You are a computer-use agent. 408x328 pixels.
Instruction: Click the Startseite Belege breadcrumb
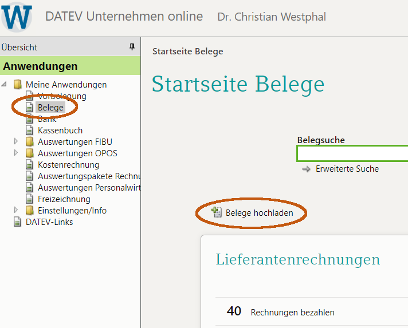coord(187,51)
